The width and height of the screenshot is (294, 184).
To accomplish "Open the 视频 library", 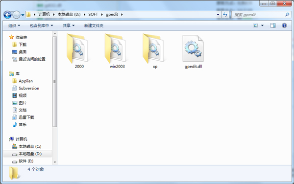I will (x=23, y=95).
